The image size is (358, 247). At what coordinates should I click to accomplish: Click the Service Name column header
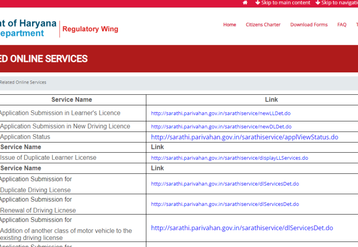72,100
